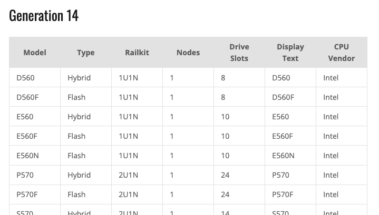This screenshot has width=379, height=215.
Task: Select E560N in the Model column
Action: pyautogui.click(x=28, y=156)
